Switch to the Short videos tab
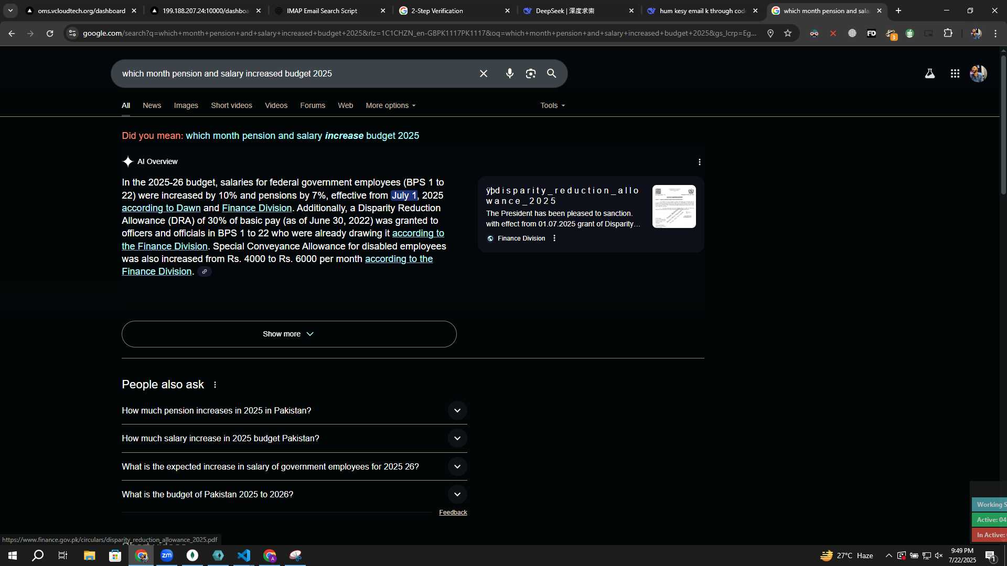The height and width of the screenshot is (566, 1007). point(231,106)
